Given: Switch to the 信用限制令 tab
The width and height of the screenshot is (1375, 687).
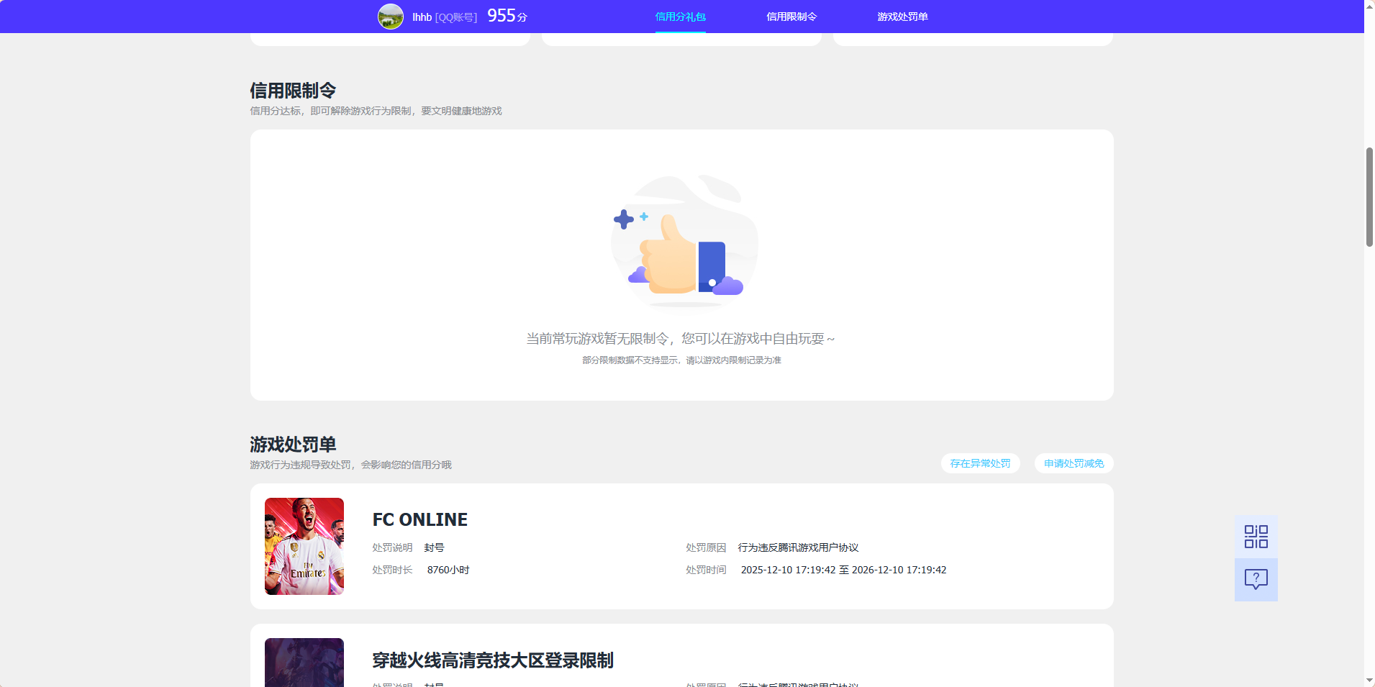Looking at the screenshot, I should (791, 17).
